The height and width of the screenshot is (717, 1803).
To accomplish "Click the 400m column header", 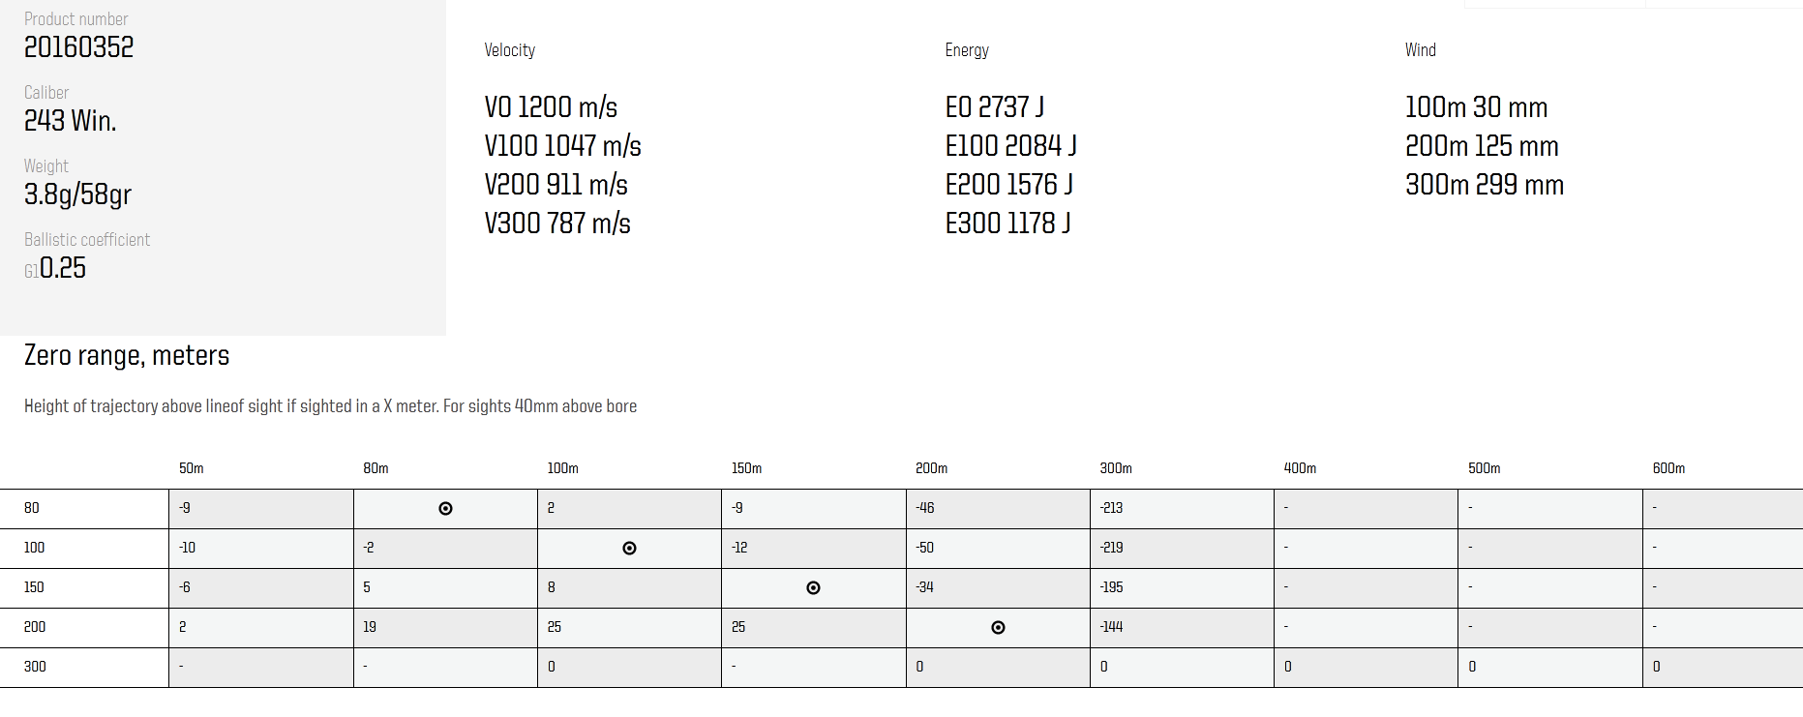I will click(1300, 468).
